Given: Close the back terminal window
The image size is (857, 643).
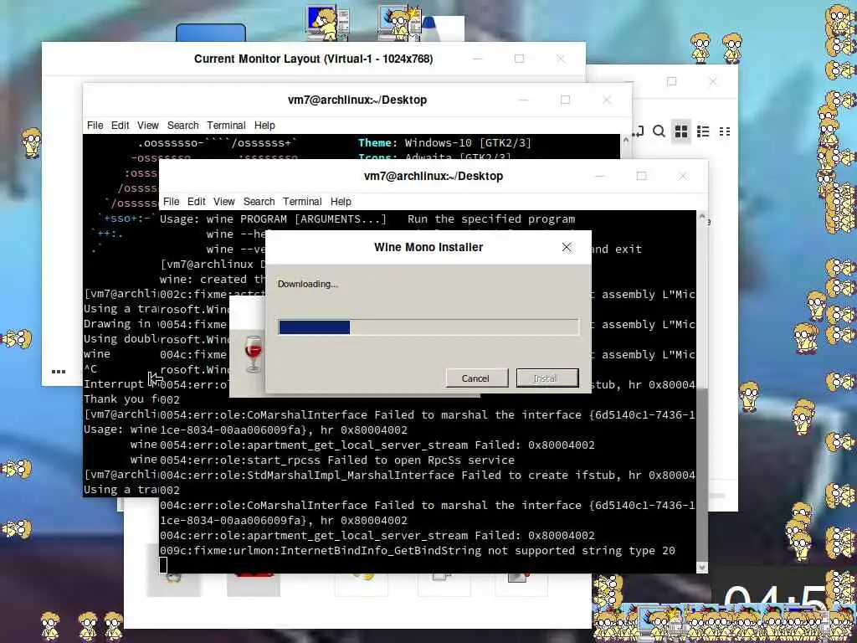Looking at the screenshot, I should coord(607,100).
